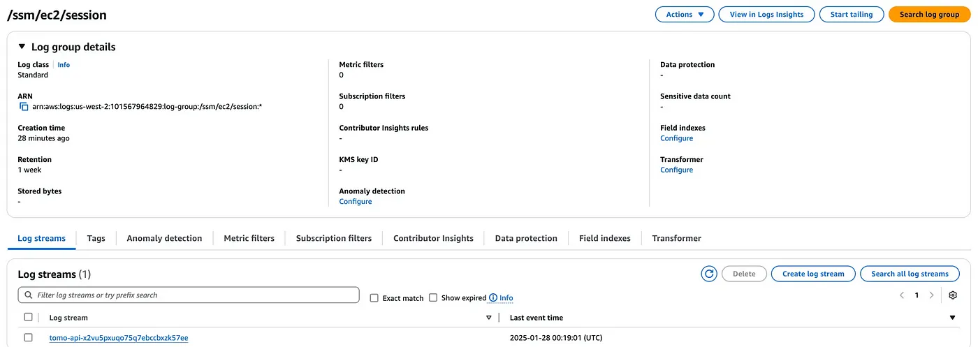Copy the log group ARN
Image resolution: width=978 pixels, height=347 pixels.
click(x=23, y=107)
